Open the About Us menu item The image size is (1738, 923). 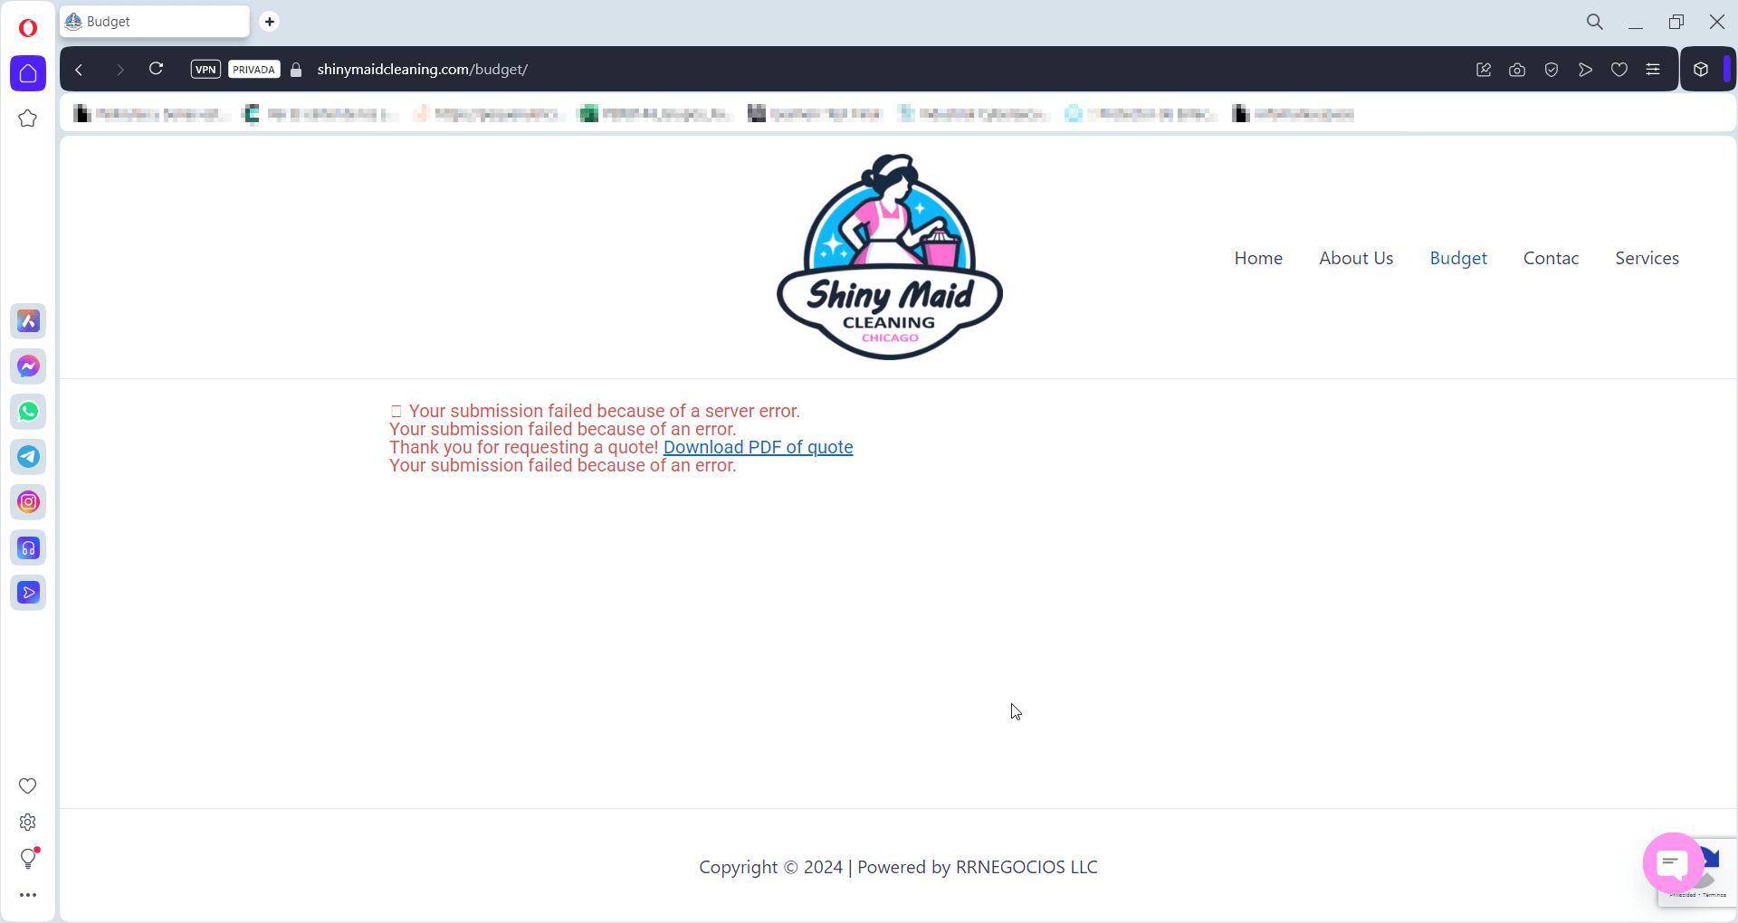pyautogui.click(x=1356, y=258)
